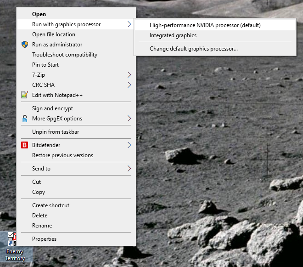Open the Send to entry
The height and width of the screenshot is (267, 303).
(76, 169)
